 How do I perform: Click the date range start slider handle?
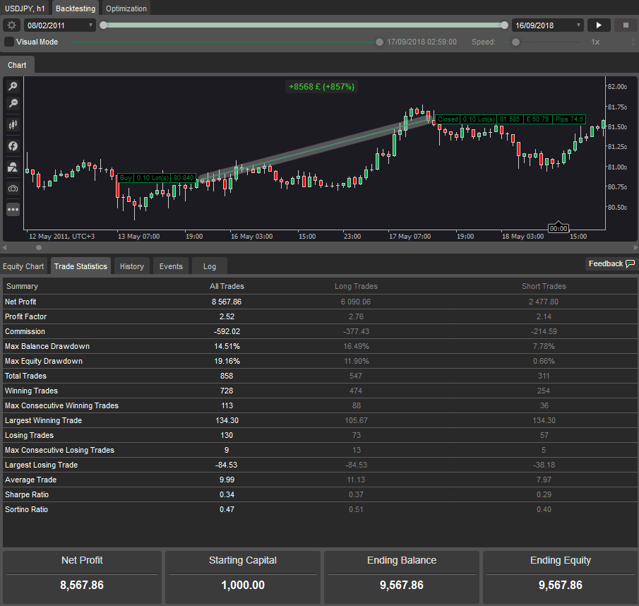pos(104,25)
